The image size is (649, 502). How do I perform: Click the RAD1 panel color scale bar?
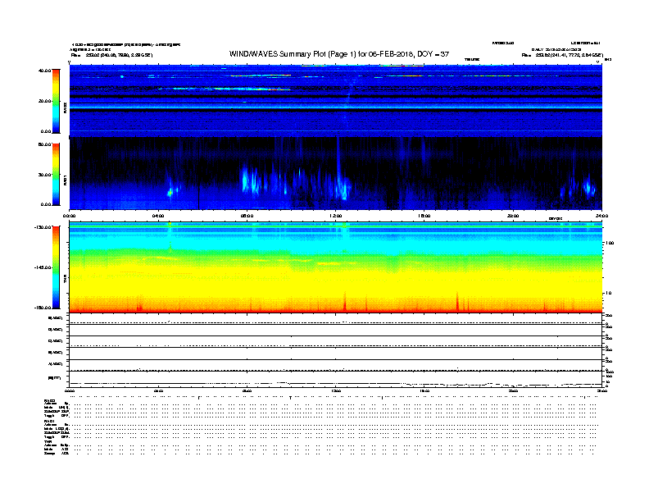(x=56, y=174)
